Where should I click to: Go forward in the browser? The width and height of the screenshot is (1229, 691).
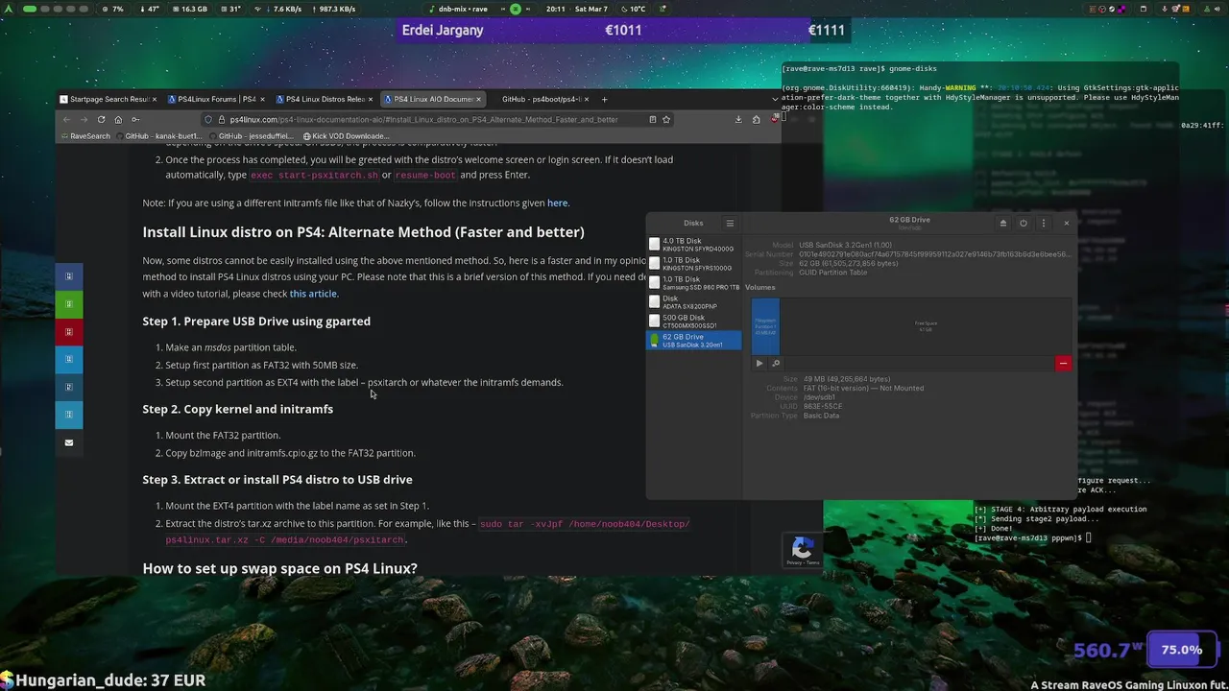click(84, 120)
